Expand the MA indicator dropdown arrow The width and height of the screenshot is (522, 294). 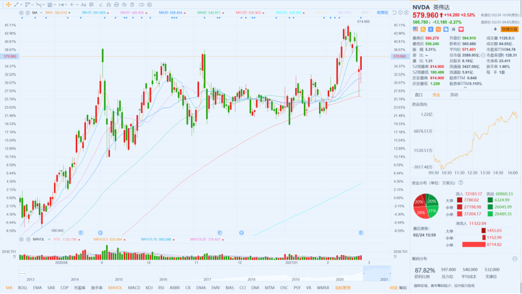41,13
